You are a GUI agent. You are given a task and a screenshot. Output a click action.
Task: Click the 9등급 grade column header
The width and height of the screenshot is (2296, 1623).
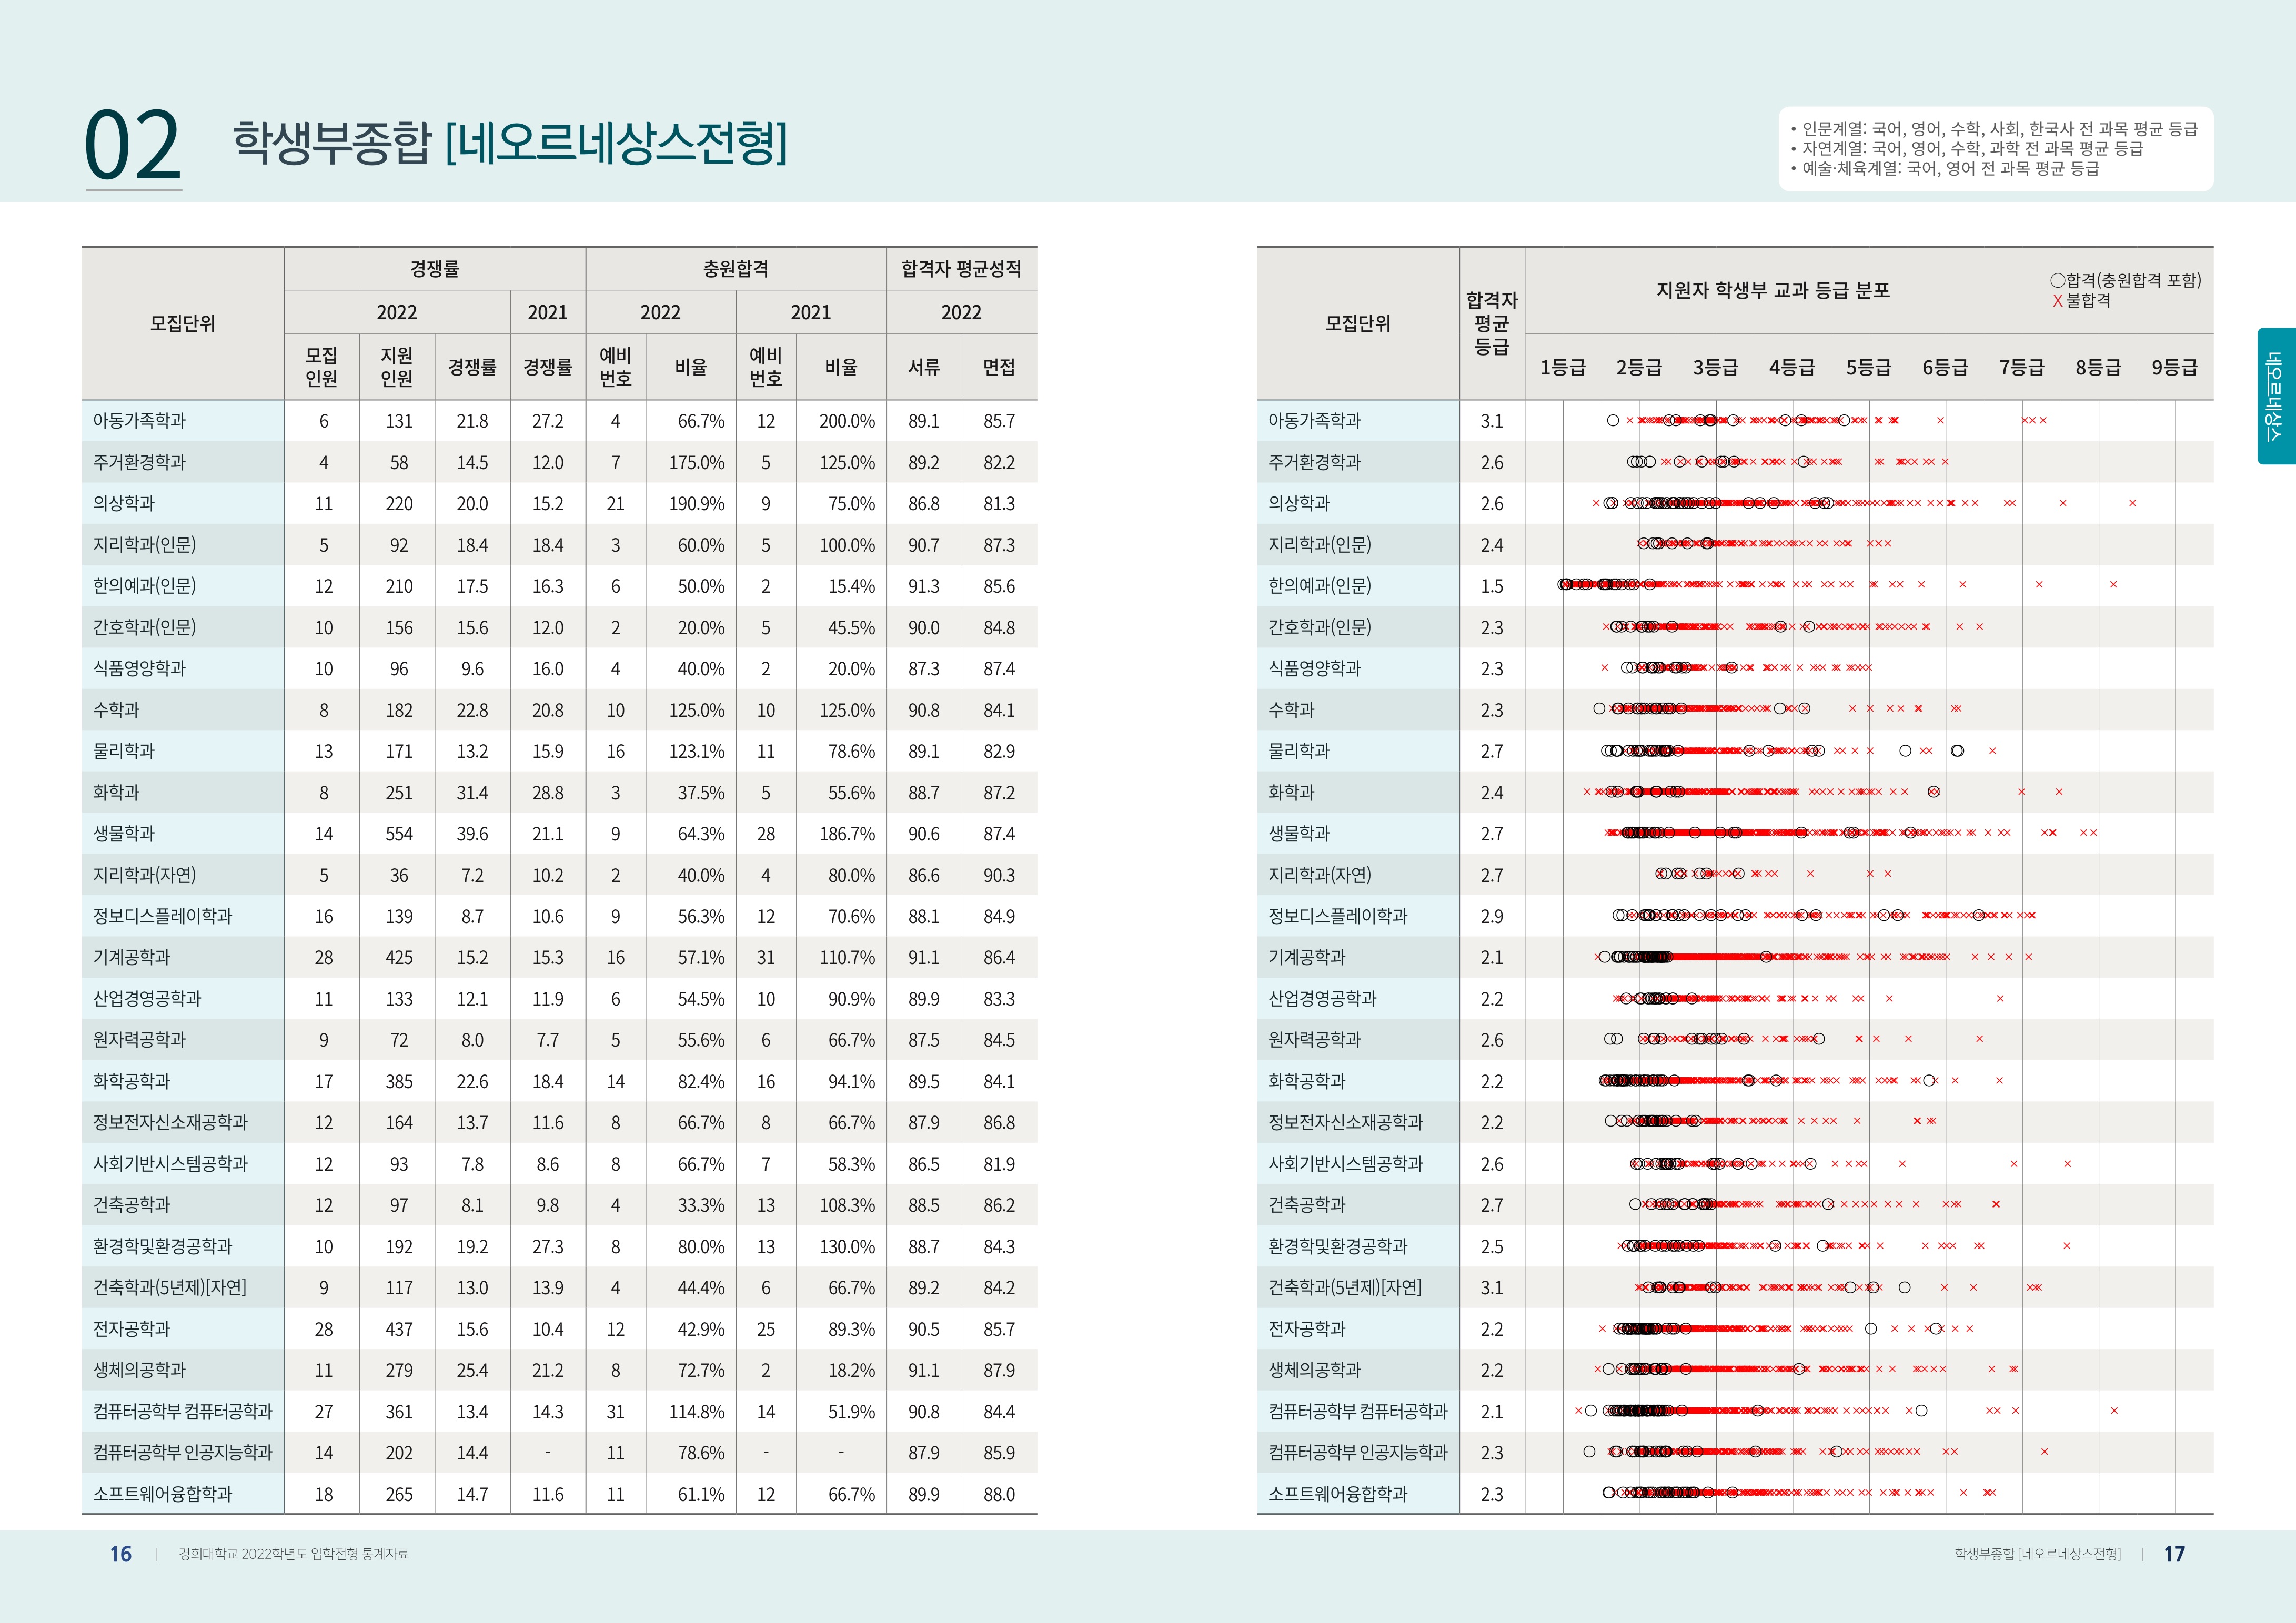click(2174, 367)
